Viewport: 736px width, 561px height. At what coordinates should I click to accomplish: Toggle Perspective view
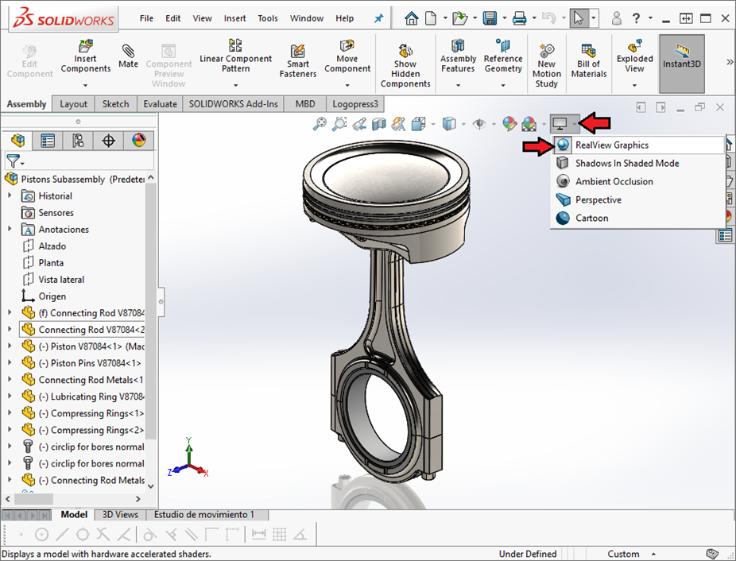pos(639,200)
